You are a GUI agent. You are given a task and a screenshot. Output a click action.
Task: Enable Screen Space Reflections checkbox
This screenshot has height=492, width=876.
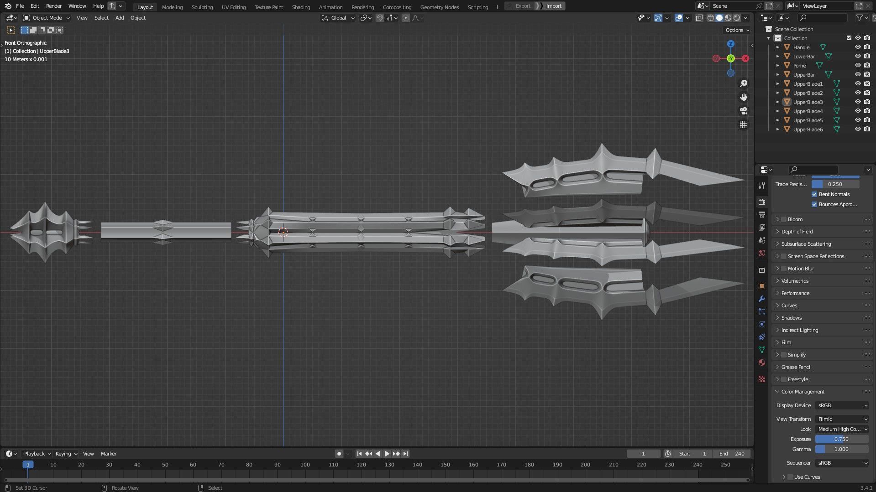(784, 256)
